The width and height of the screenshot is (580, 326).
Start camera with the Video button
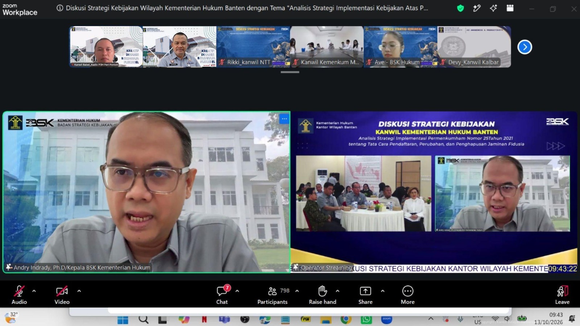pos(62,295)
